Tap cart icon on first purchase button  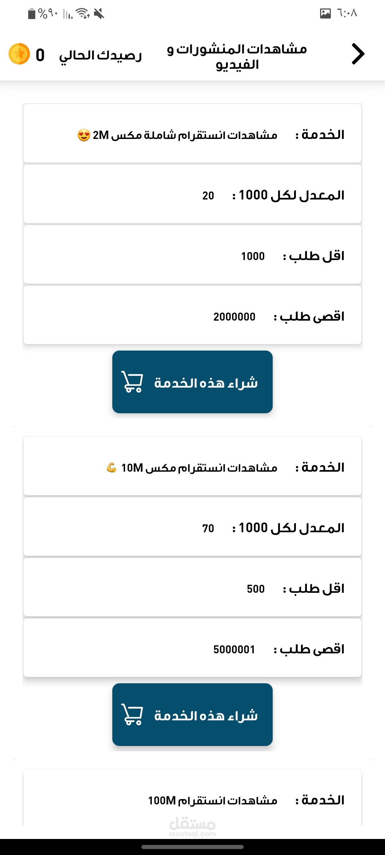click(x=132, y=382)
